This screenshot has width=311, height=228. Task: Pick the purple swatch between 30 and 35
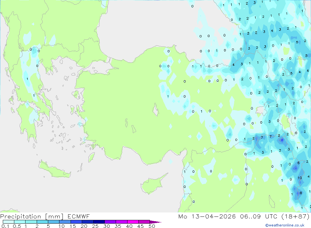110,222
